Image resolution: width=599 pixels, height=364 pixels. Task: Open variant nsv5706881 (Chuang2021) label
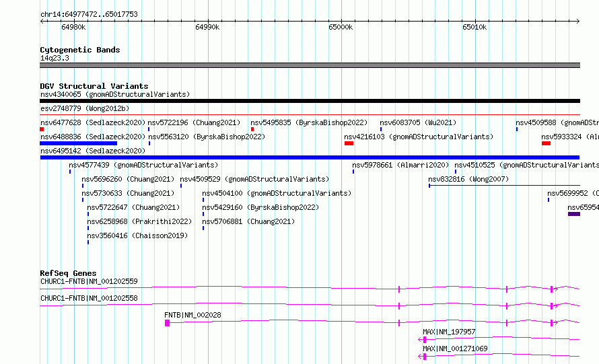point(248,221)
